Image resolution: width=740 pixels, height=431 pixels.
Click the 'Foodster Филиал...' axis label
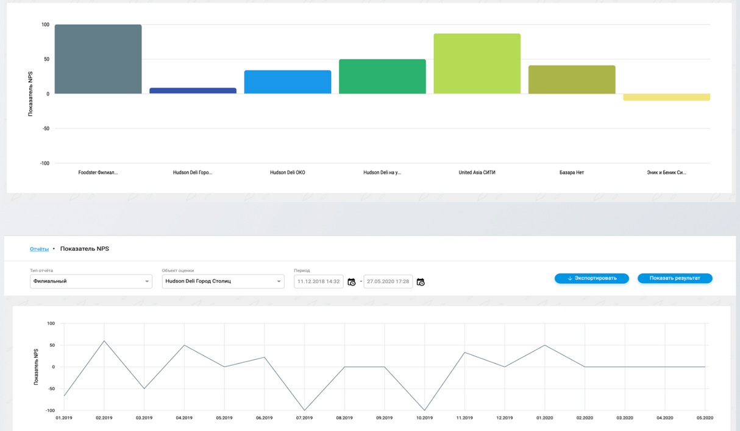coord(98,173)
